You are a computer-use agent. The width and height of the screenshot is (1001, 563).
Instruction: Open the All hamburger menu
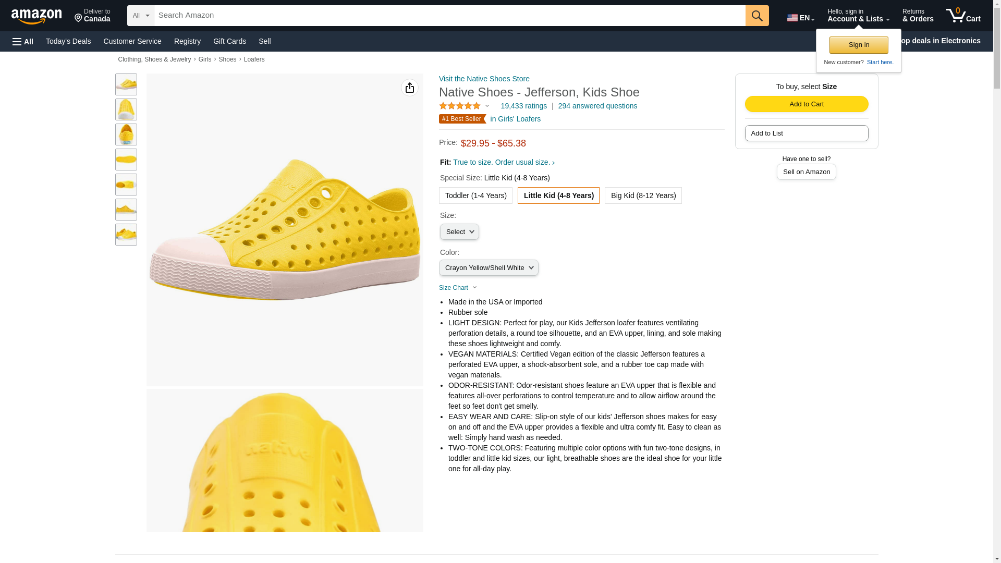23,41
